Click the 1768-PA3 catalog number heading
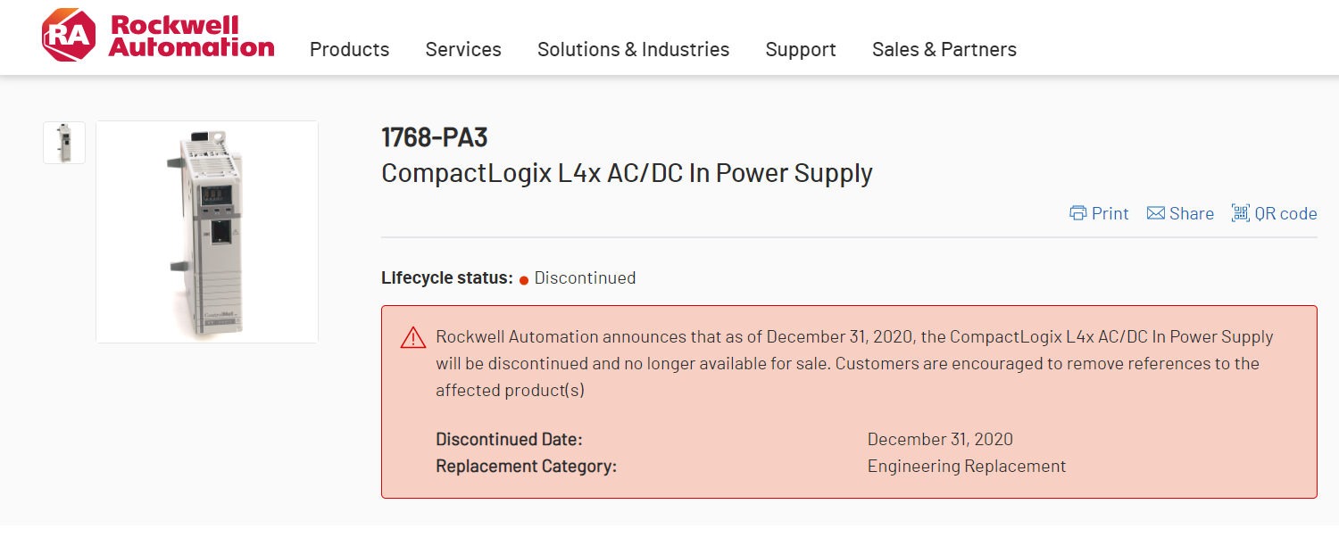 click(x=435, y=137)
